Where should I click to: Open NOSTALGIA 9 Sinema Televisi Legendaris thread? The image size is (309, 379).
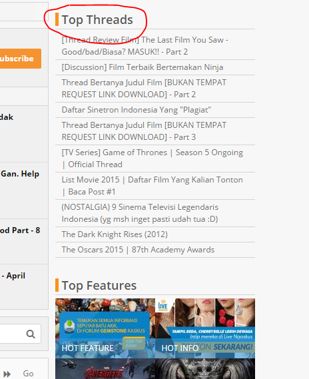tap(140, 213)
